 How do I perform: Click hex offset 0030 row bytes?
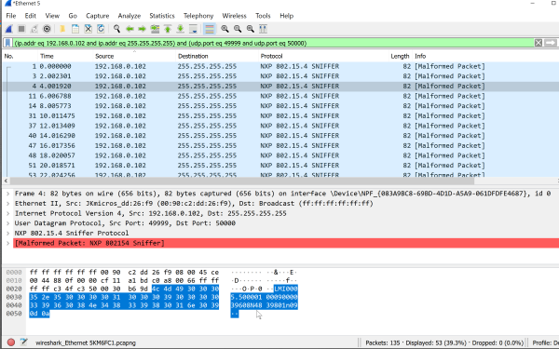tap(124, 297)
